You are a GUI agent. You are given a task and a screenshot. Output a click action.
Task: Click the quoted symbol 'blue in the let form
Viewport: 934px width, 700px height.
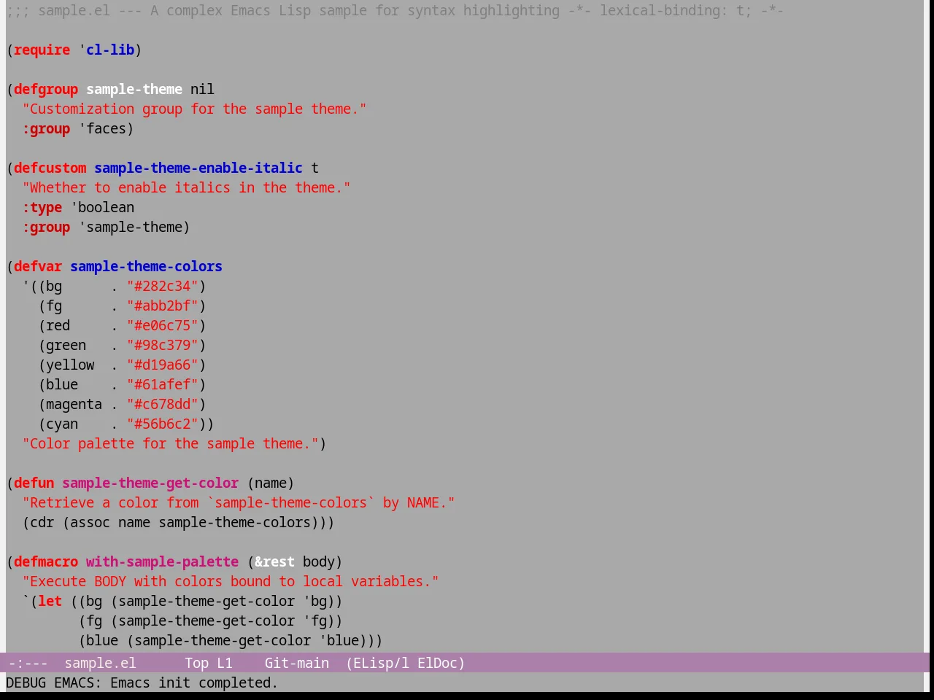pos(339,640)
